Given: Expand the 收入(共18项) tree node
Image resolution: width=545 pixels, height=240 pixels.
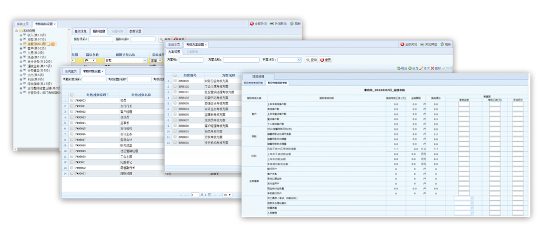Looking at the screenshot, I should tap(20, 35).
